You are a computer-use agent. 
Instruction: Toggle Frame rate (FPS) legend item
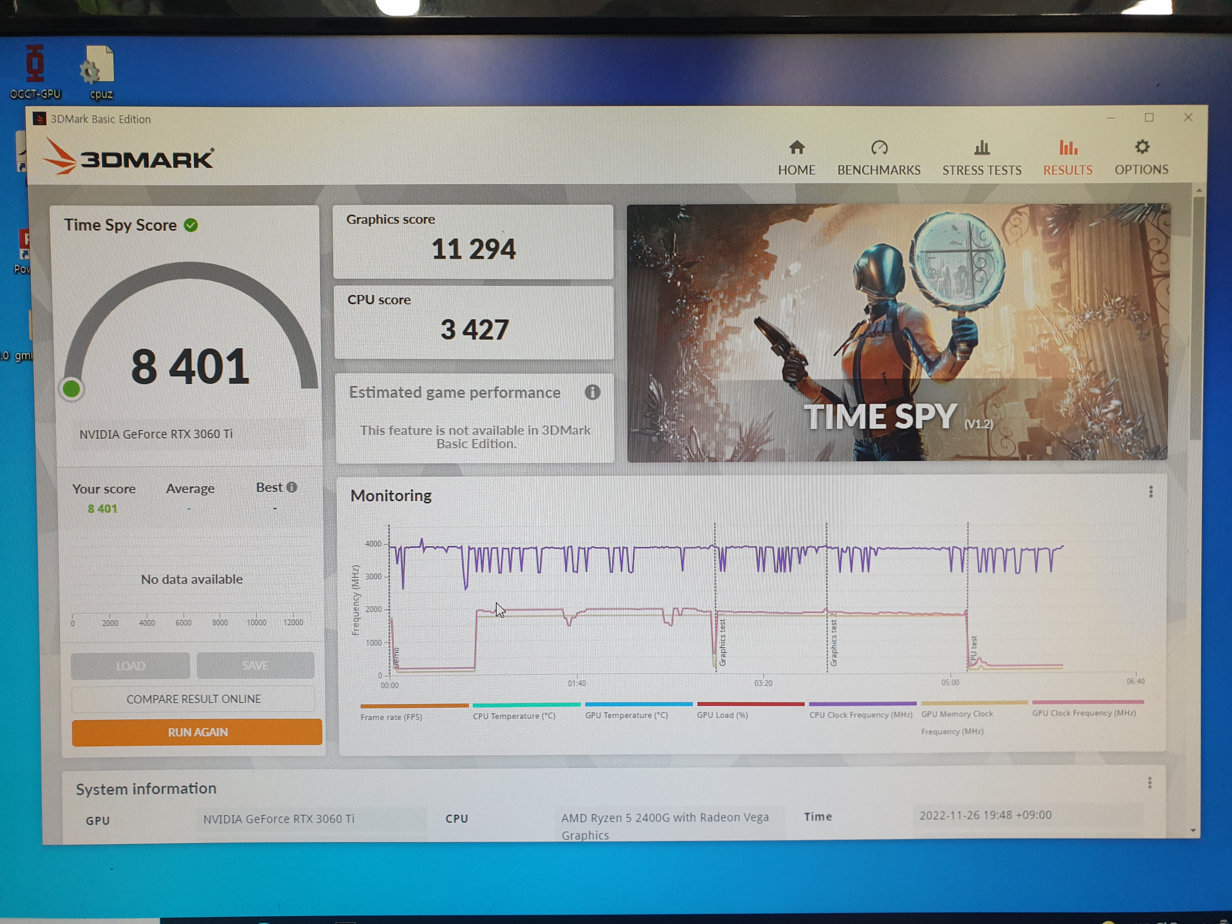coord(414,712)
